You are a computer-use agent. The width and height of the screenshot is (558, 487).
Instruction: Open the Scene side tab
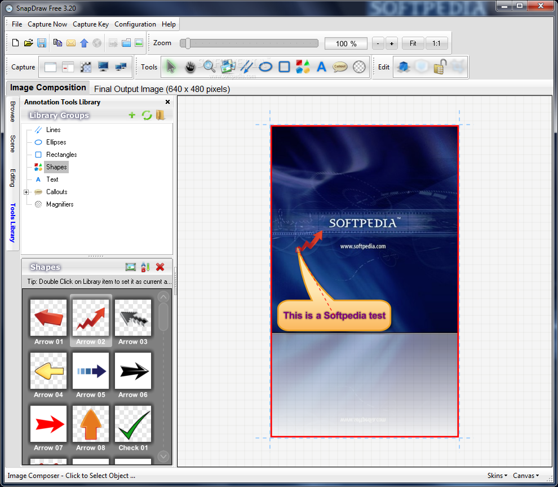click(x=13, y=143)
